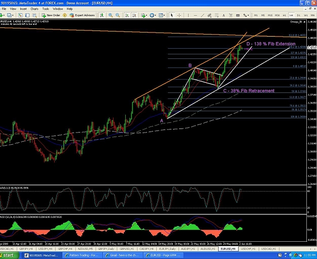Switch timeframe to M5

263,15
